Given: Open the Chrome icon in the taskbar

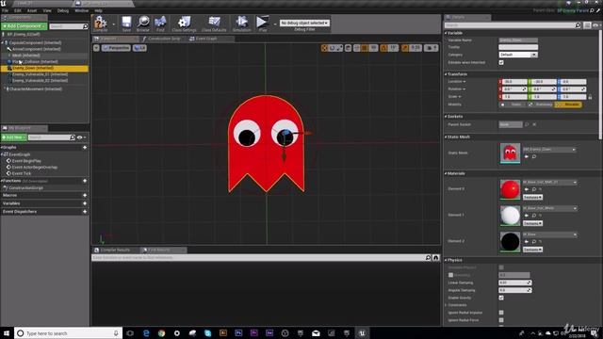Looking at the screenshot, I should pyautogui.click(x=161, y=333).
